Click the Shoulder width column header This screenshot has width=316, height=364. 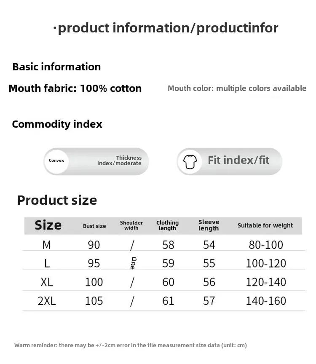(131, 225)
